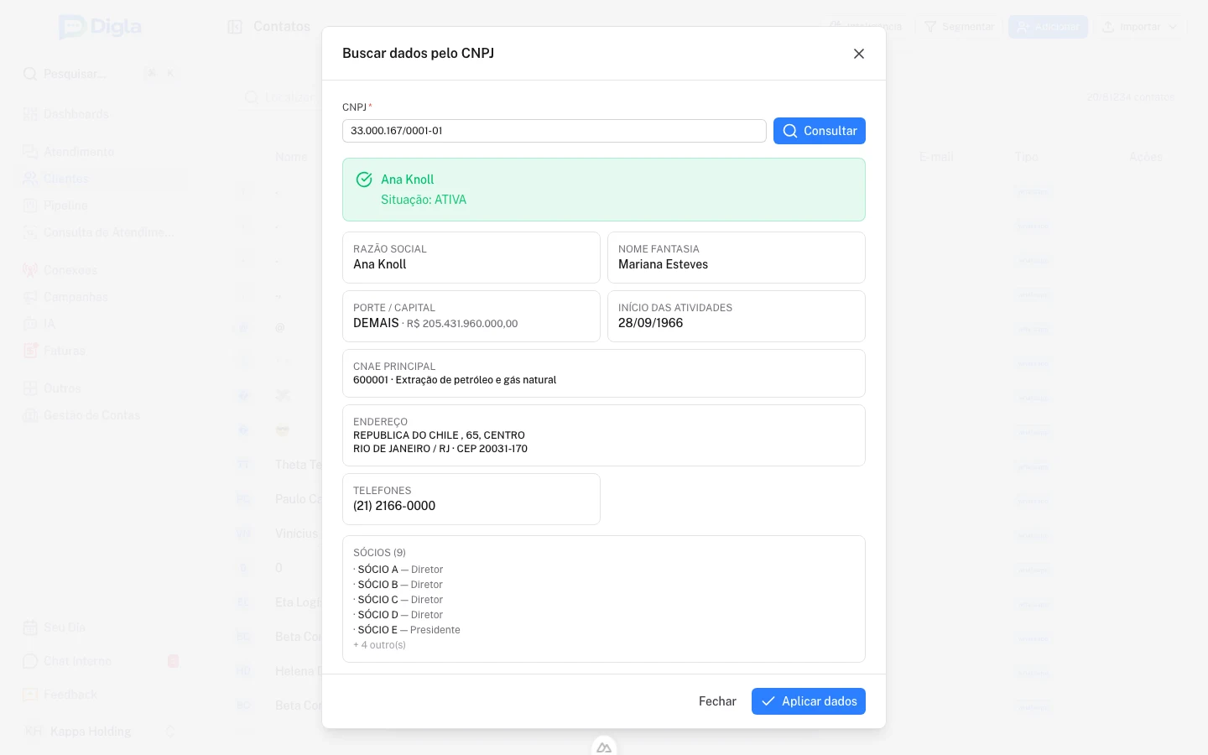Click the Segmentar filter button
Viewport: 1208px width, 755px height.
959,27
